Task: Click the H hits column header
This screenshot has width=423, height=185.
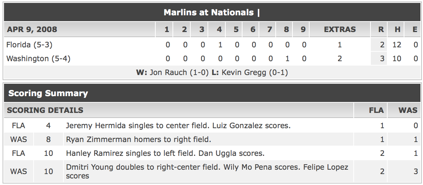Action: (x=397, y=29)
